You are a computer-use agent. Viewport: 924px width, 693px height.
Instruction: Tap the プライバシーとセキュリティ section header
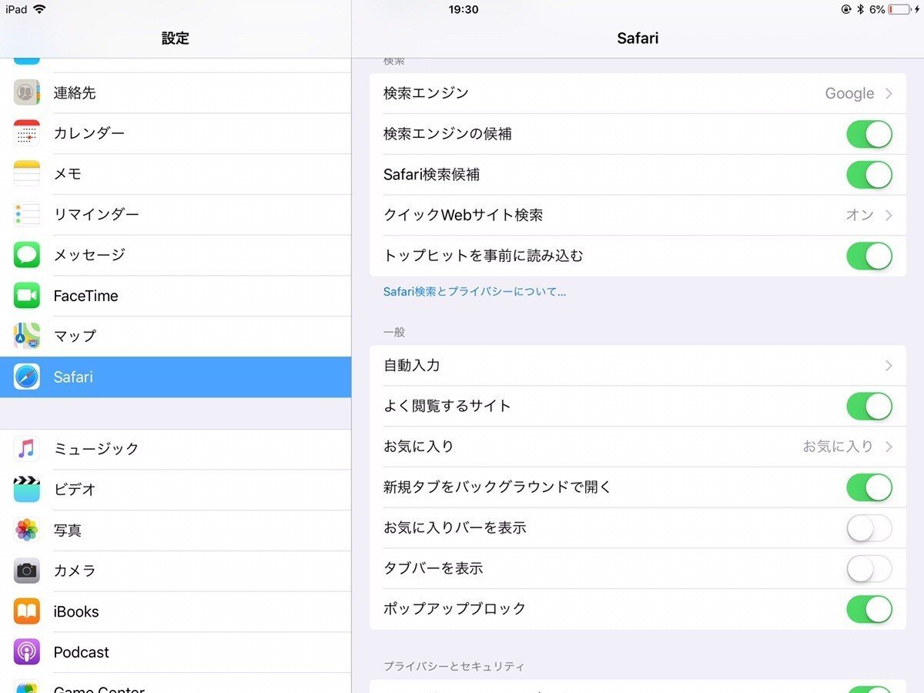454,666
